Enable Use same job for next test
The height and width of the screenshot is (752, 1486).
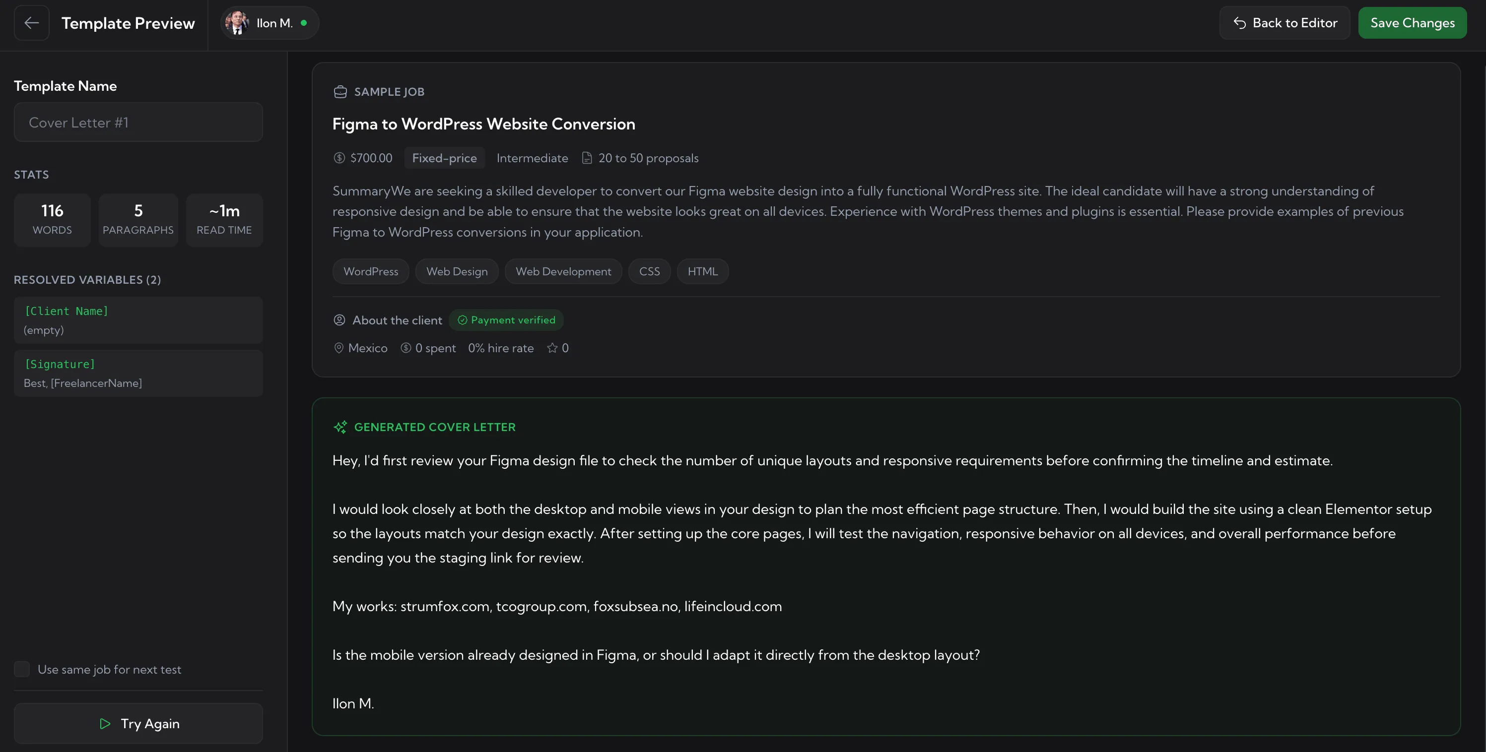tap(22, 669)
